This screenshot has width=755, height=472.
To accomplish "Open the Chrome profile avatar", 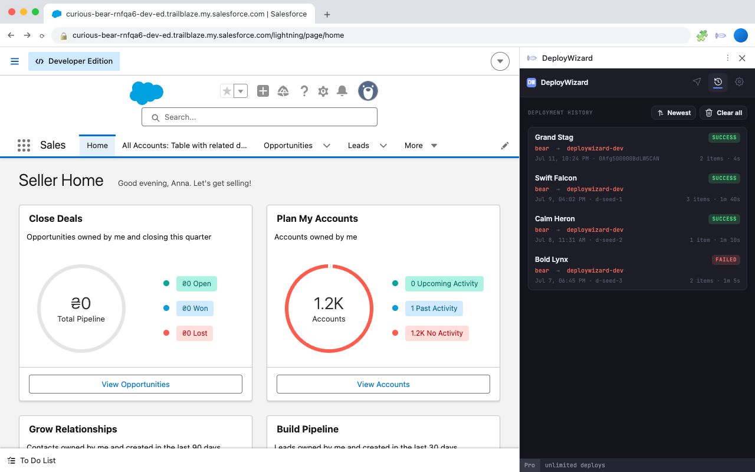I will point(741,35).
